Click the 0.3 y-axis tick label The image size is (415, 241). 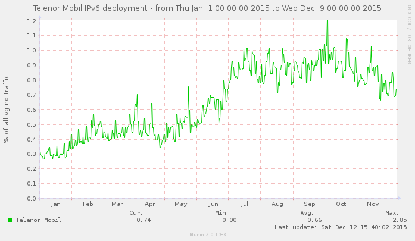pos(32,154)
